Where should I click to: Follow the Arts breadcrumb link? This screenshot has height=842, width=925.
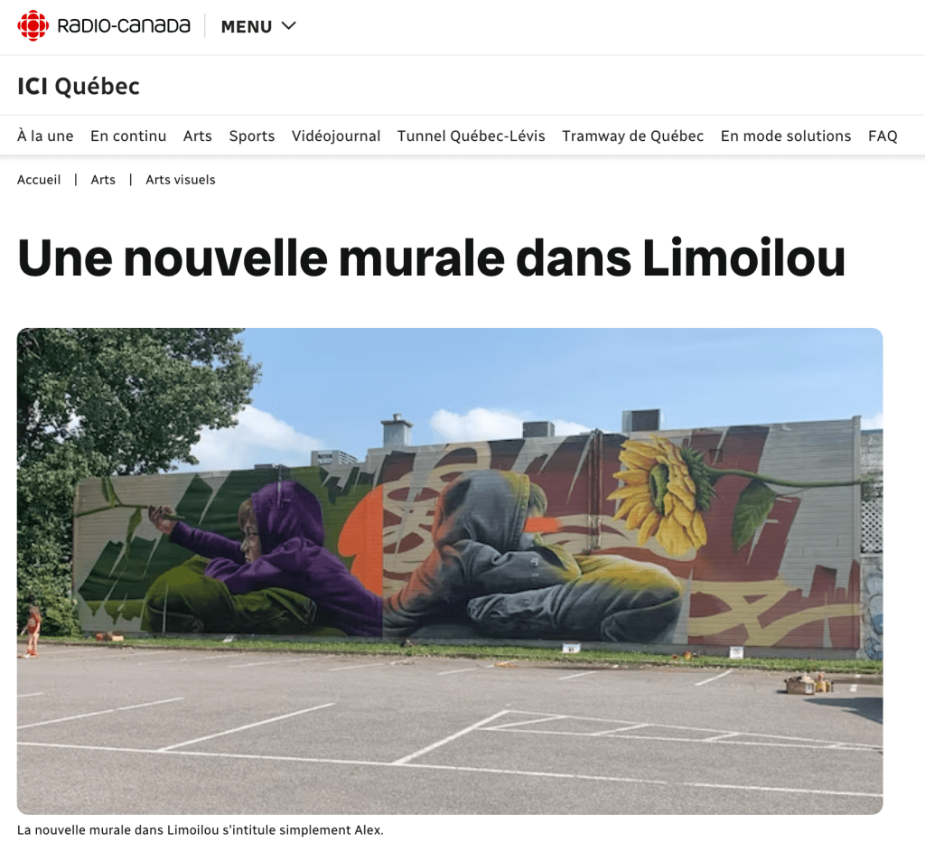click(x=103, y=180)
